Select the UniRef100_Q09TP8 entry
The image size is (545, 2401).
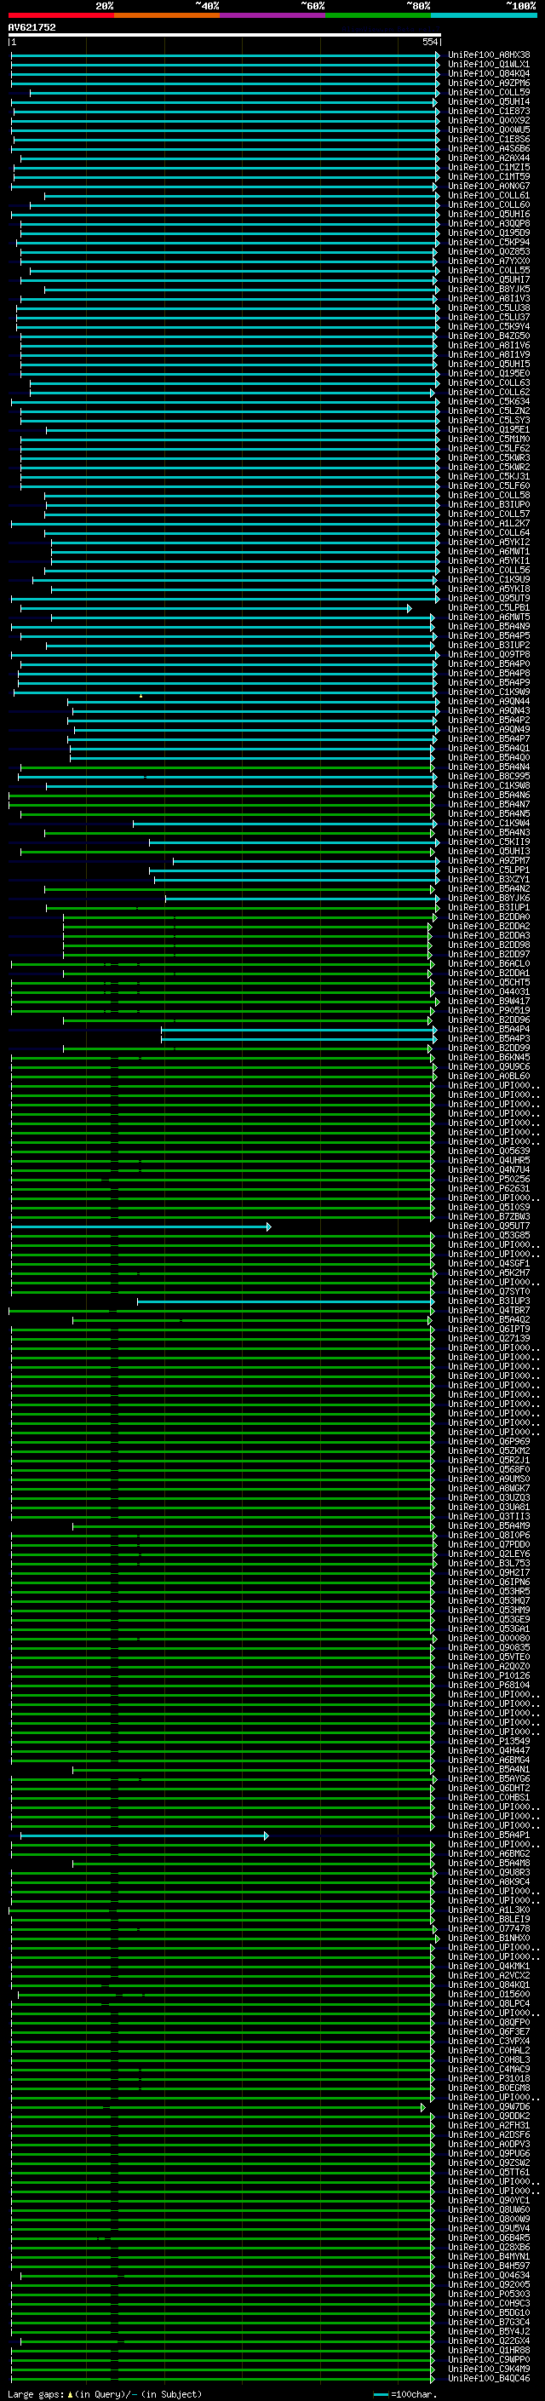(x=488, y=654)
